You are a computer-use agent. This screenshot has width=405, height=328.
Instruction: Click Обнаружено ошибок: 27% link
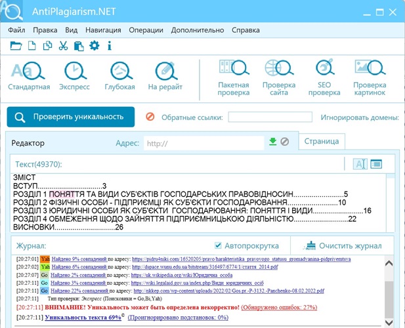279,308
